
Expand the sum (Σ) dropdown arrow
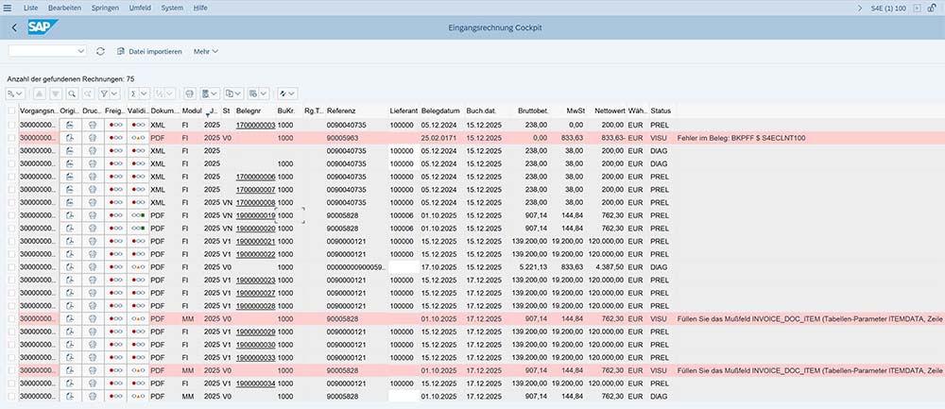[x=146, y=94]
